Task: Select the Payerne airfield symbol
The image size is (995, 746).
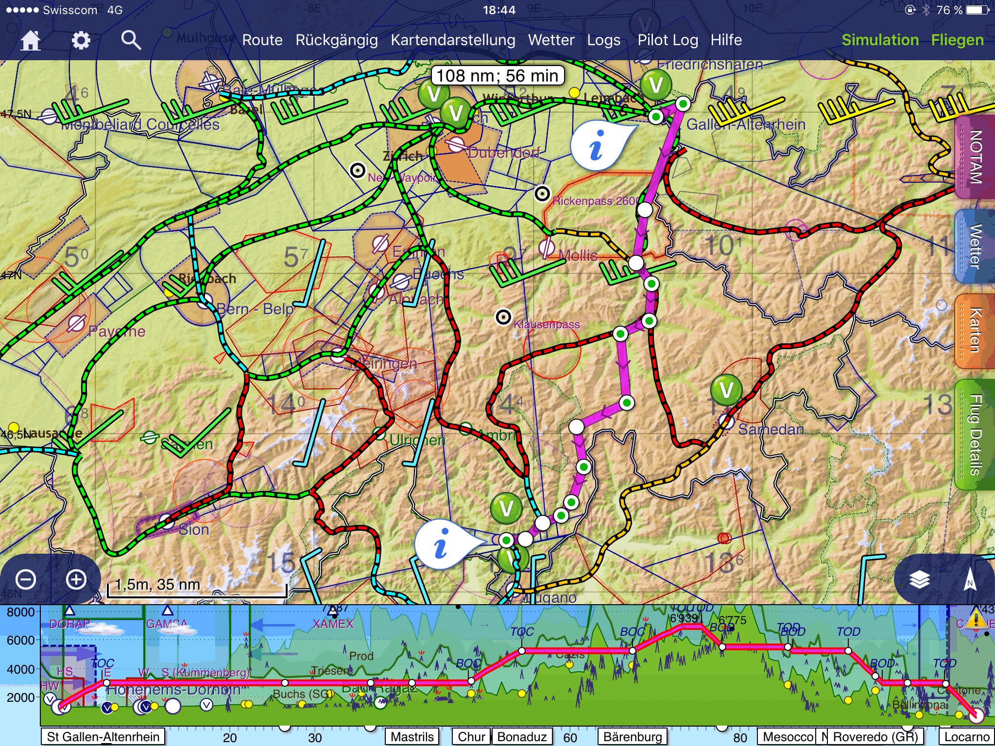Action: (x=76, y=323)
